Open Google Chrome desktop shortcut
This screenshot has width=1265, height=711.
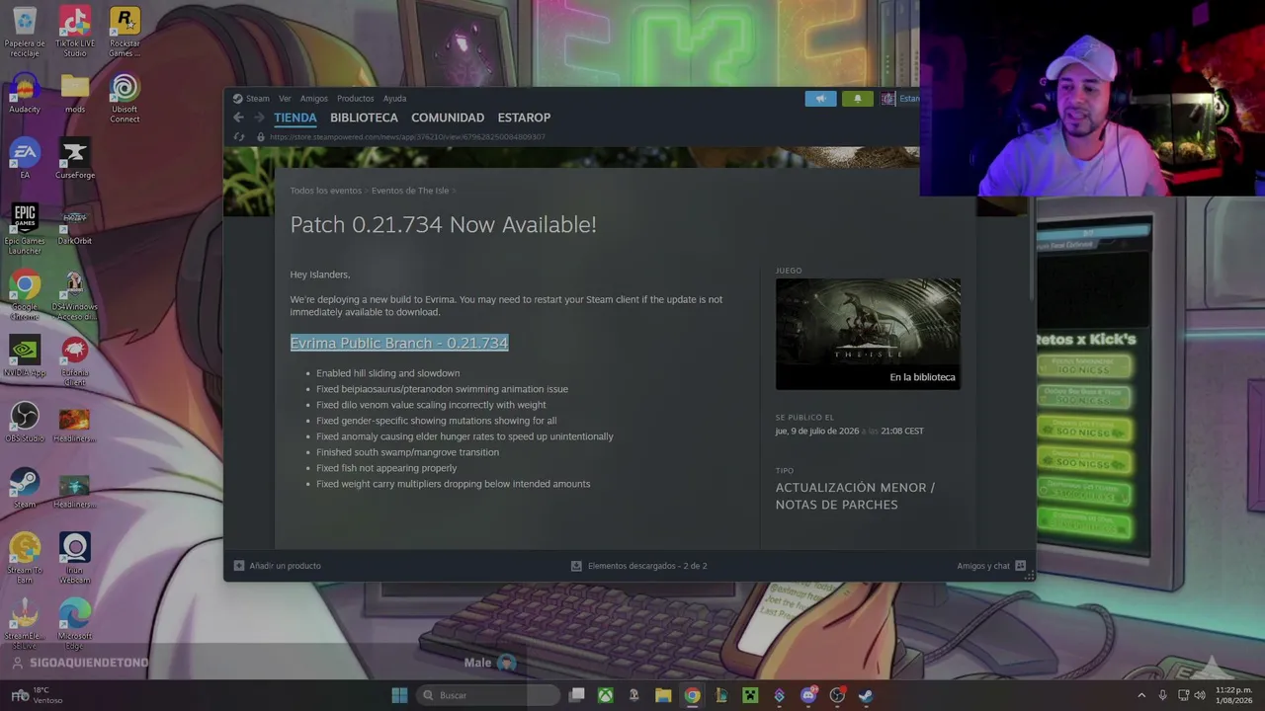pyautogui.click(x=25, y=295)
